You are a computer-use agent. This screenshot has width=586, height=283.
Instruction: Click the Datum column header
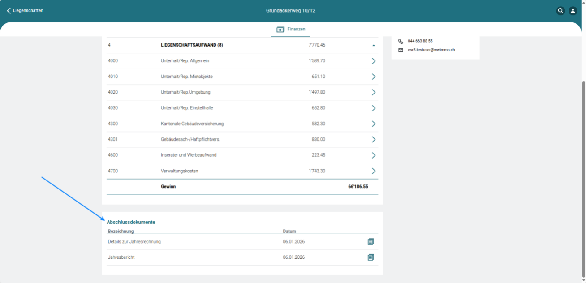[289, 232]
